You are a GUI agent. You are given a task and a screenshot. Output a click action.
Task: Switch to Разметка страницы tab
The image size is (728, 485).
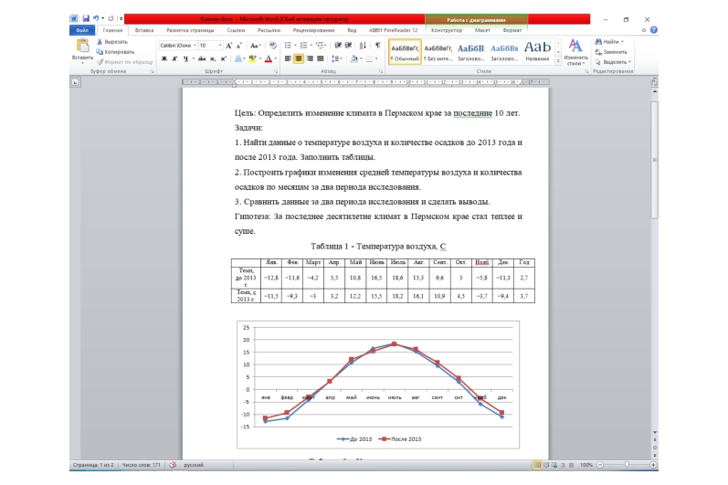click(190, 30)
